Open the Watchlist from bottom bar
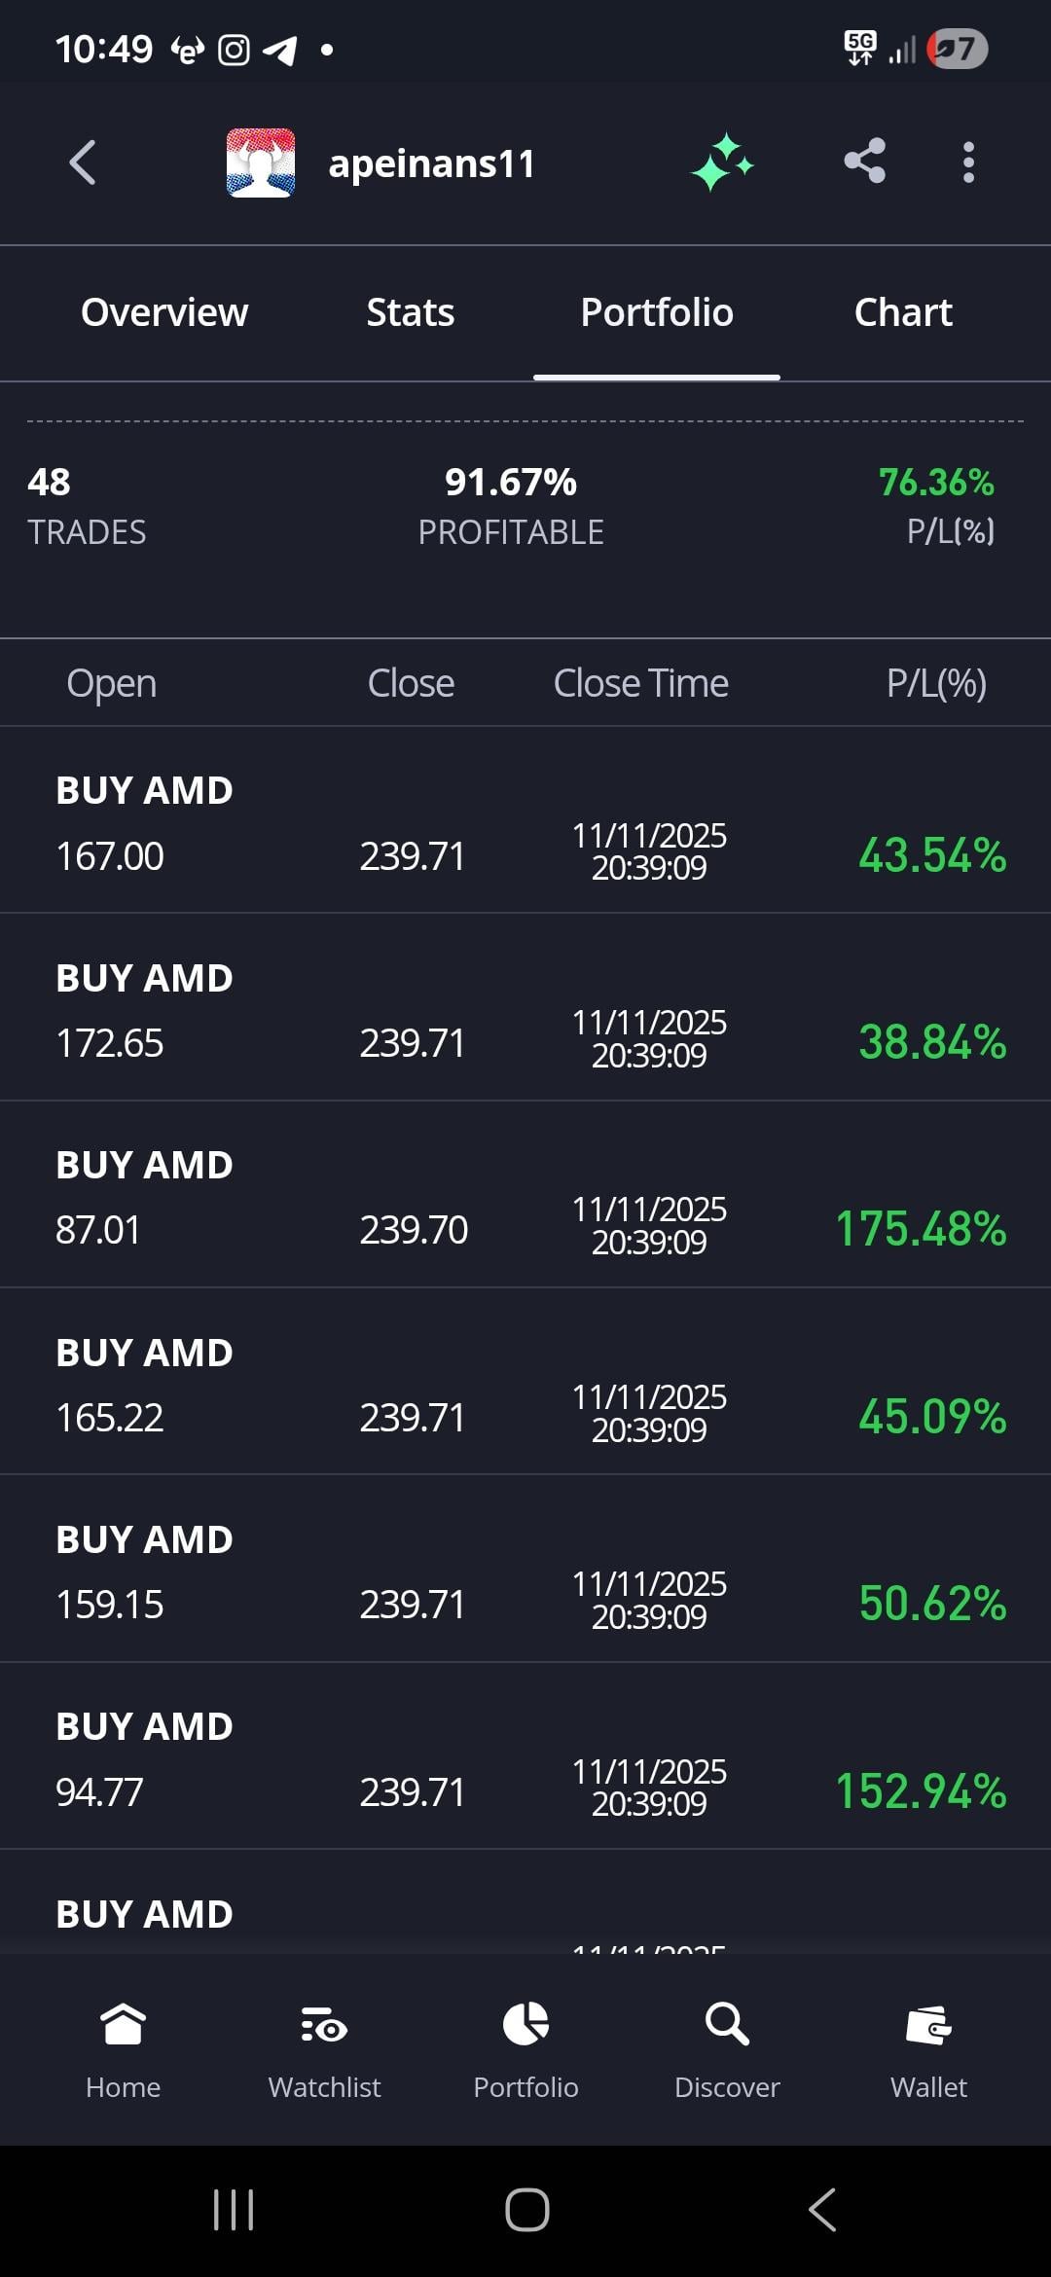 324,2045
